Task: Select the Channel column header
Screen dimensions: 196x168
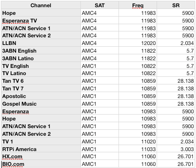Action: 41,6
